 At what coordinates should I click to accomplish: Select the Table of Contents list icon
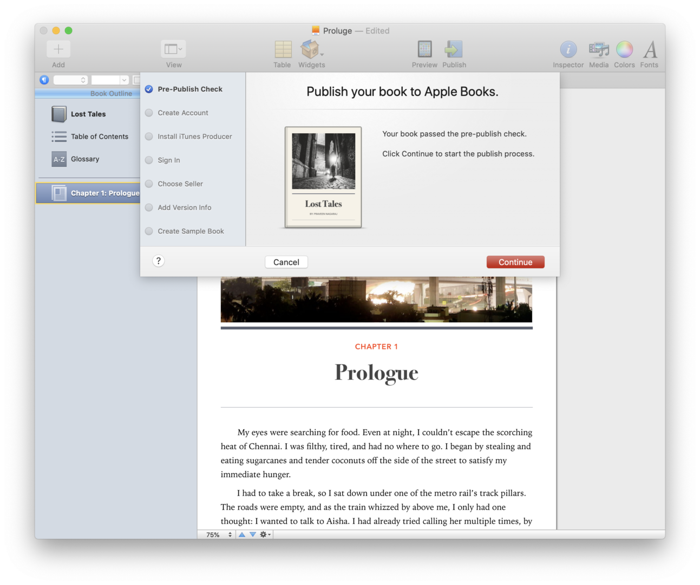pos(59,136)
